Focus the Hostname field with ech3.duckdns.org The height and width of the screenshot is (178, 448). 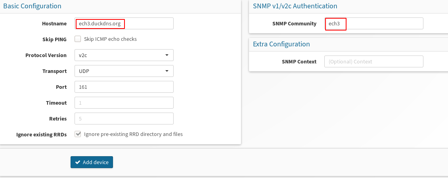click(124, 23)
